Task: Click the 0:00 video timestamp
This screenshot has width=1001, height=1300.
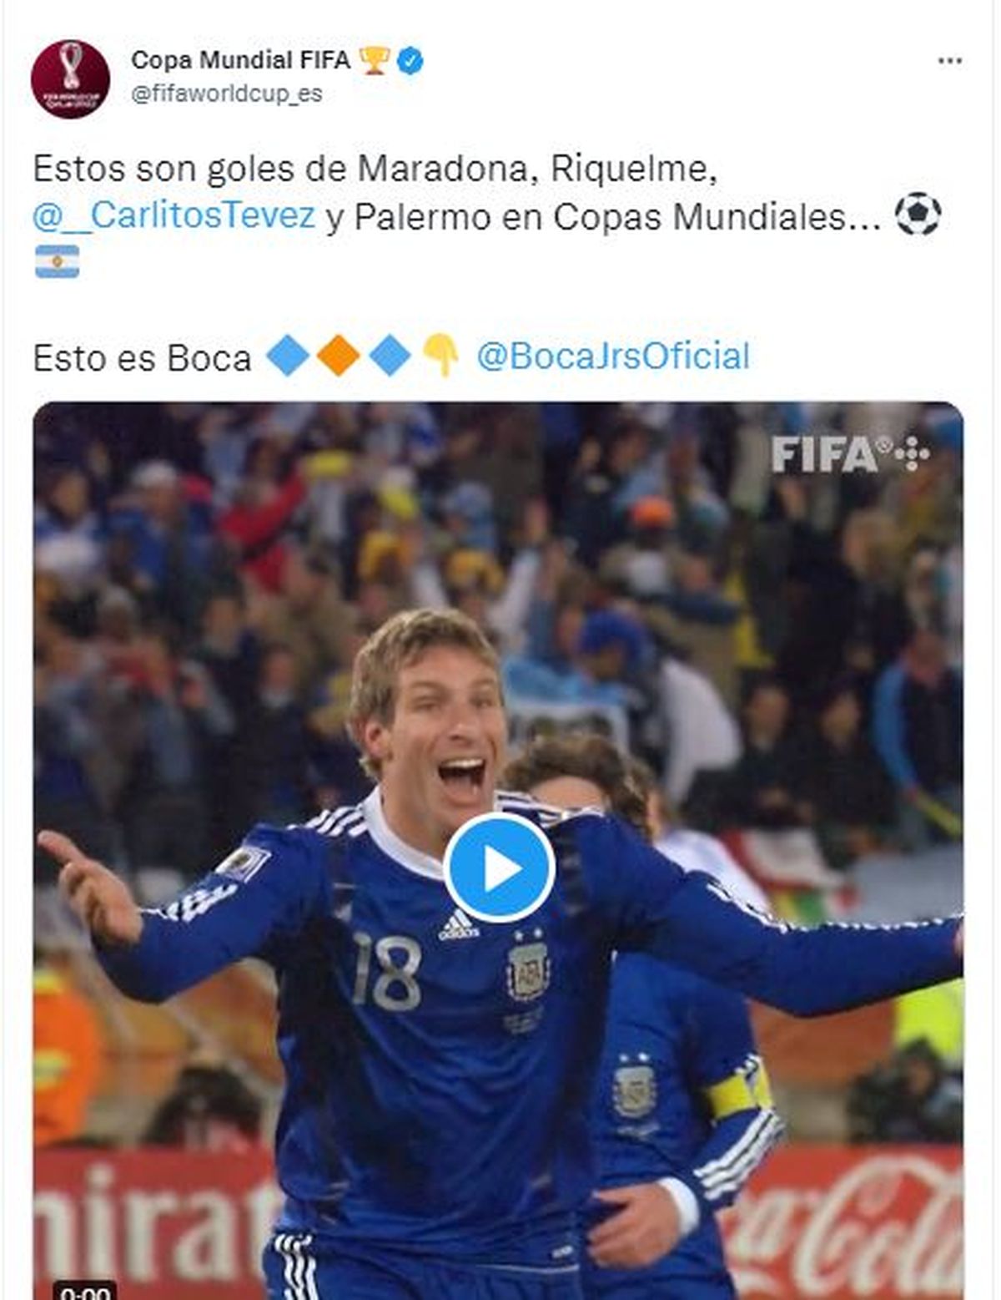Action: [x=85, y=1291]
